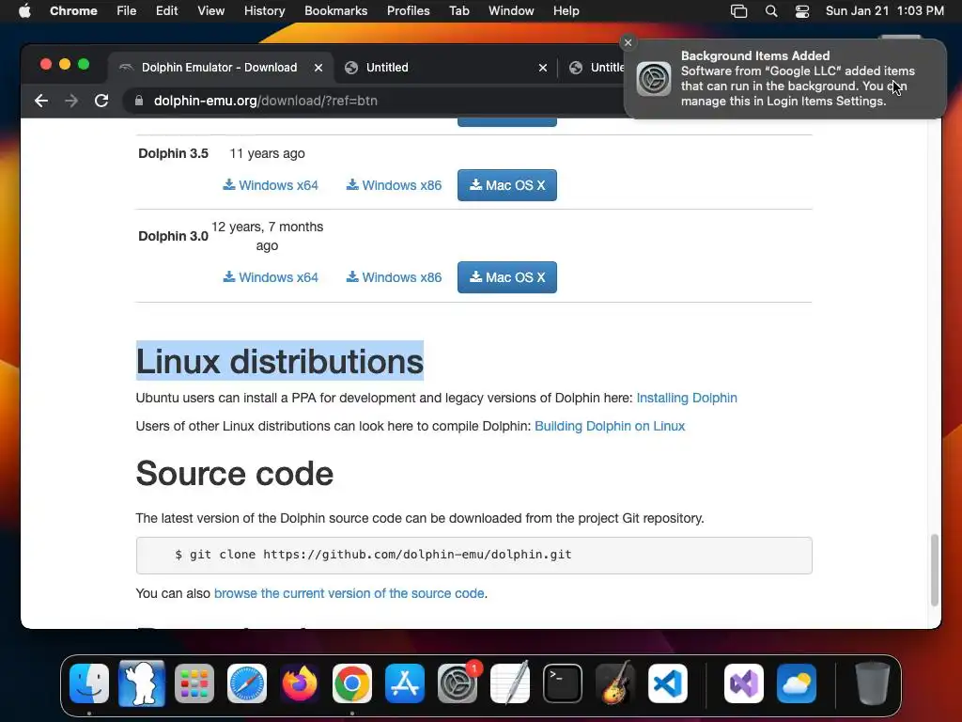Close the Dolphin Emulator tab
The height and width of the screenshot is (722, 962).
pyautogui.click(x=318, y=68)
